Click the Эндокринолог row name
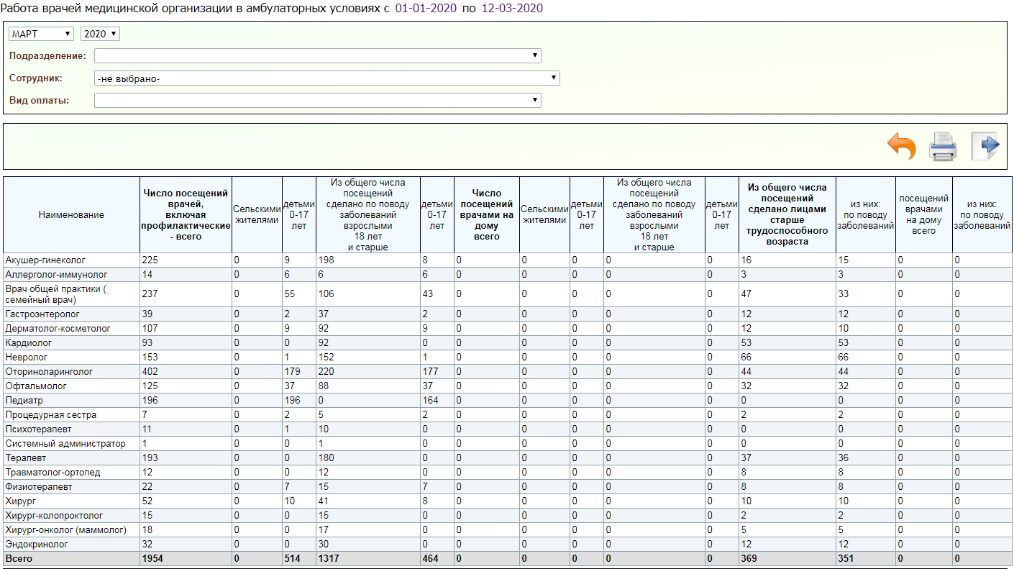 pyautogui.click(x=36, y=545)
